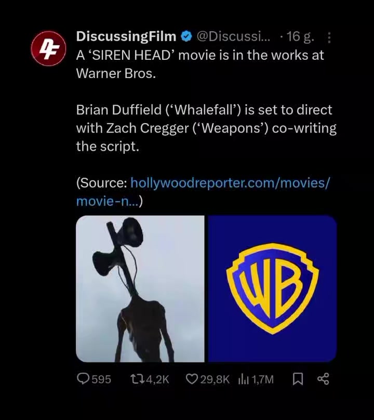
Task: Click the tweet text about Brian Duffield
Action: point(206,128)
